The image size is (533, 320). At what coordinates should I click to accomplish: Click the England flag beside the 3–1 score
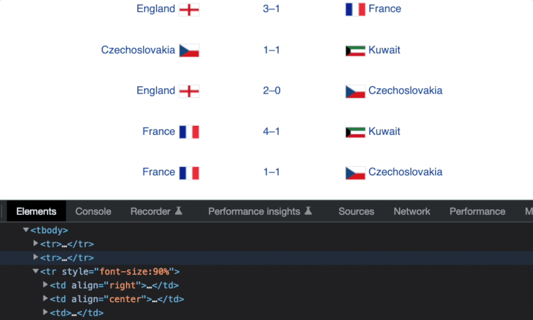[189, 9]
